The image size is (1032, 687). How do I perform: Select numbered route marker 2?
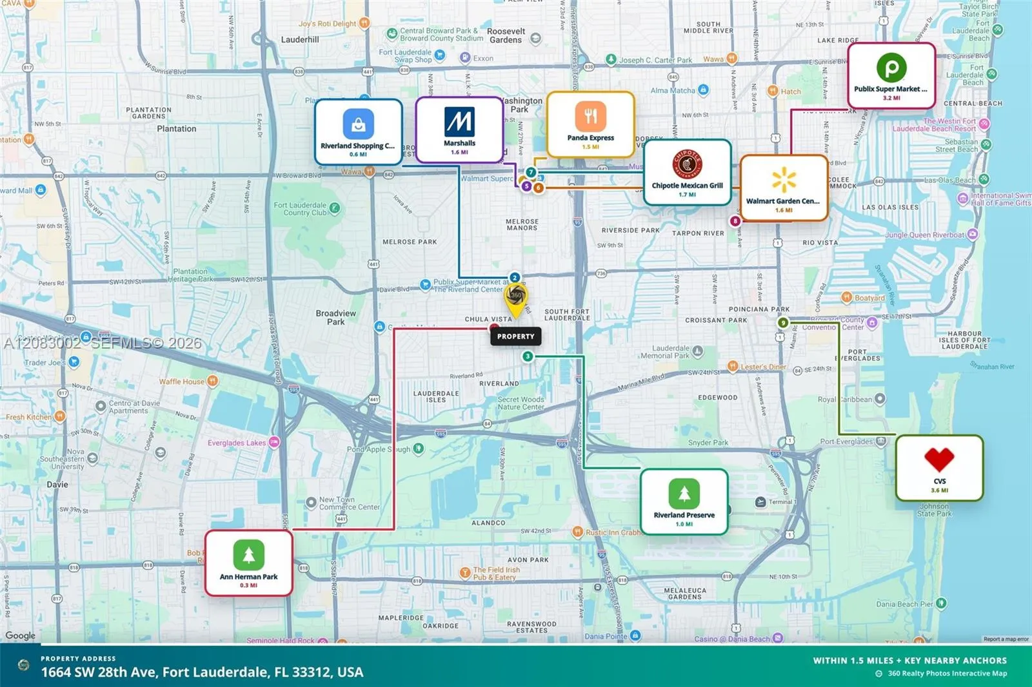pos(515,278)
